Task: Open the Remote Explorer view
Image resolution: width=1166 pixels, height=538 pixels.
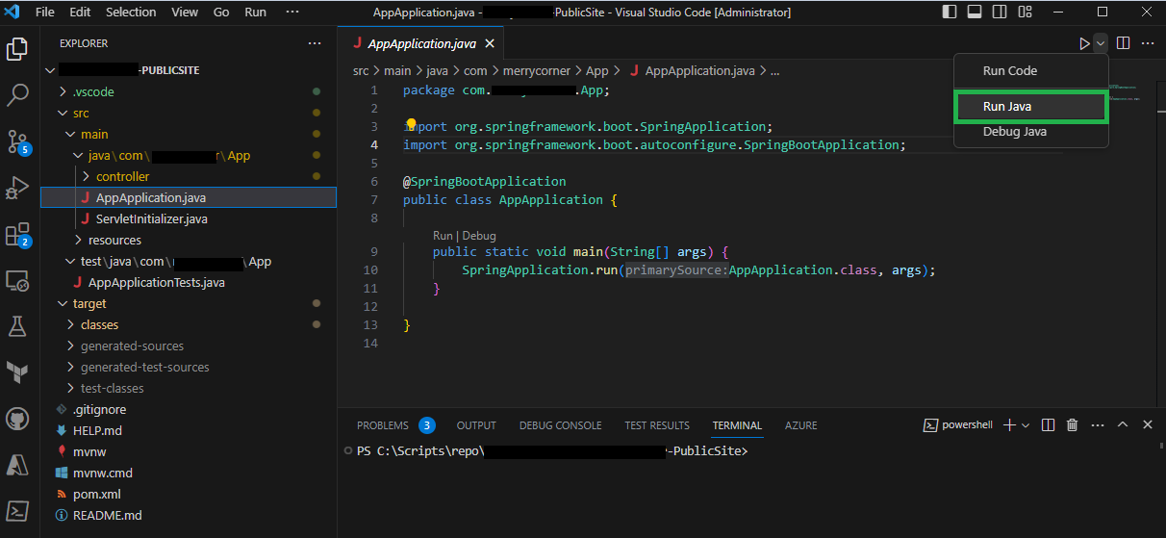Action: click(x=17, y=280)
